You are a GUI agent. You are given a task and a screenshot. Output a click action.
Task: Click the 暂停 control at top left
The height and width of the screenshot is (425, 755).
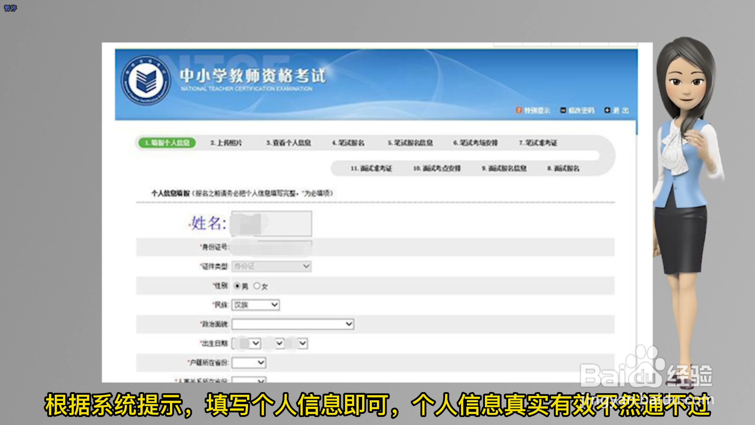[x=10, y=7]
